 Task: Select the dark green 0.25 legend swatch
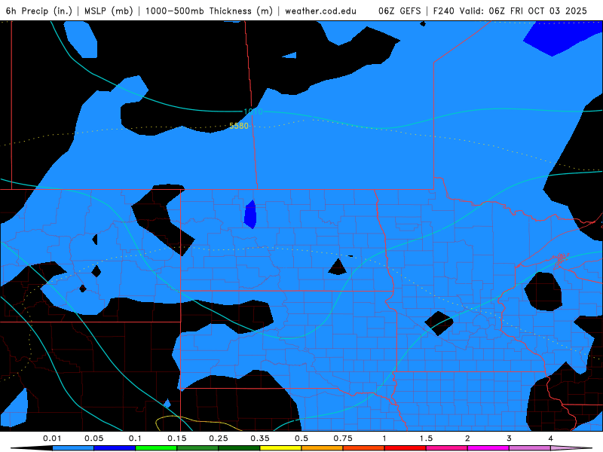tap(239, 448)
